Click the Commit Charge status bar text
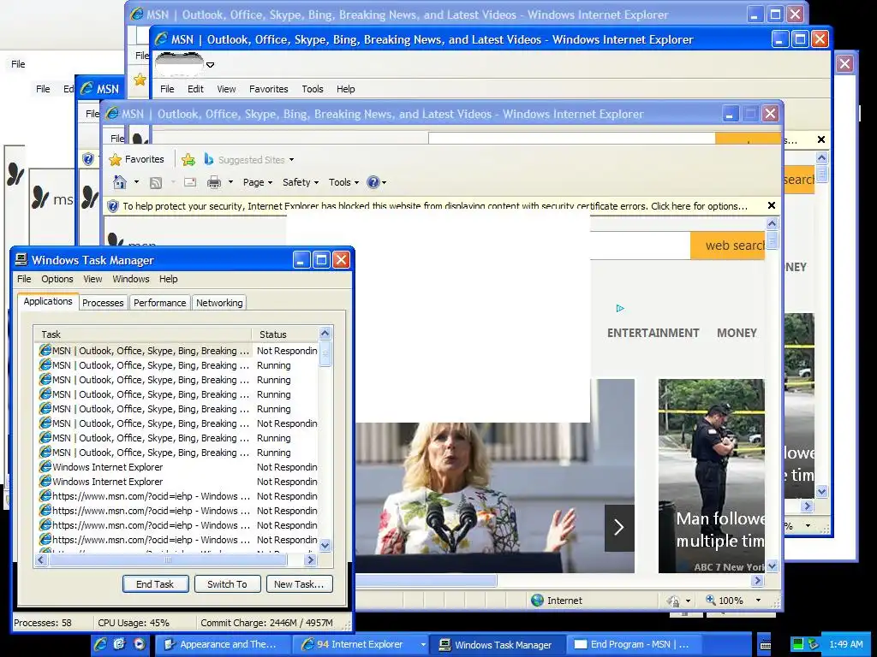The width and height of the screenshot is (877, 657). (267, 623)
